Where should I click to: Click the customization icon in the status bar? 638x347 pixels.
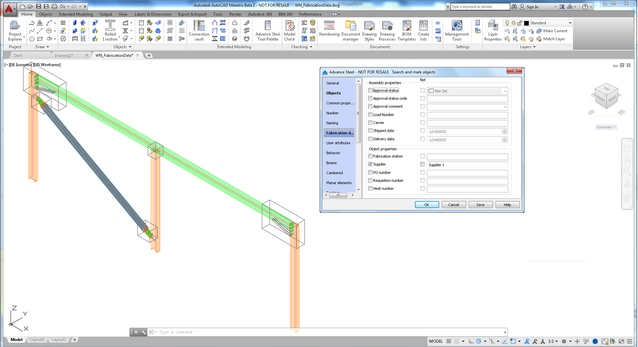(629, 341)
